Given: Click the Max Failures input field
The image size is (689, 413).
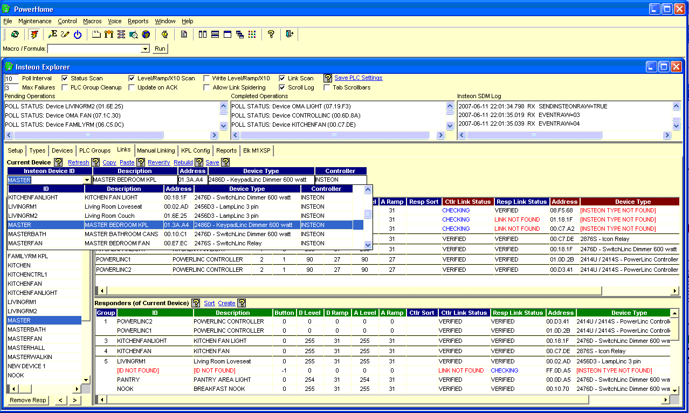Looking at the screenshot, I should tap(11, 87).
